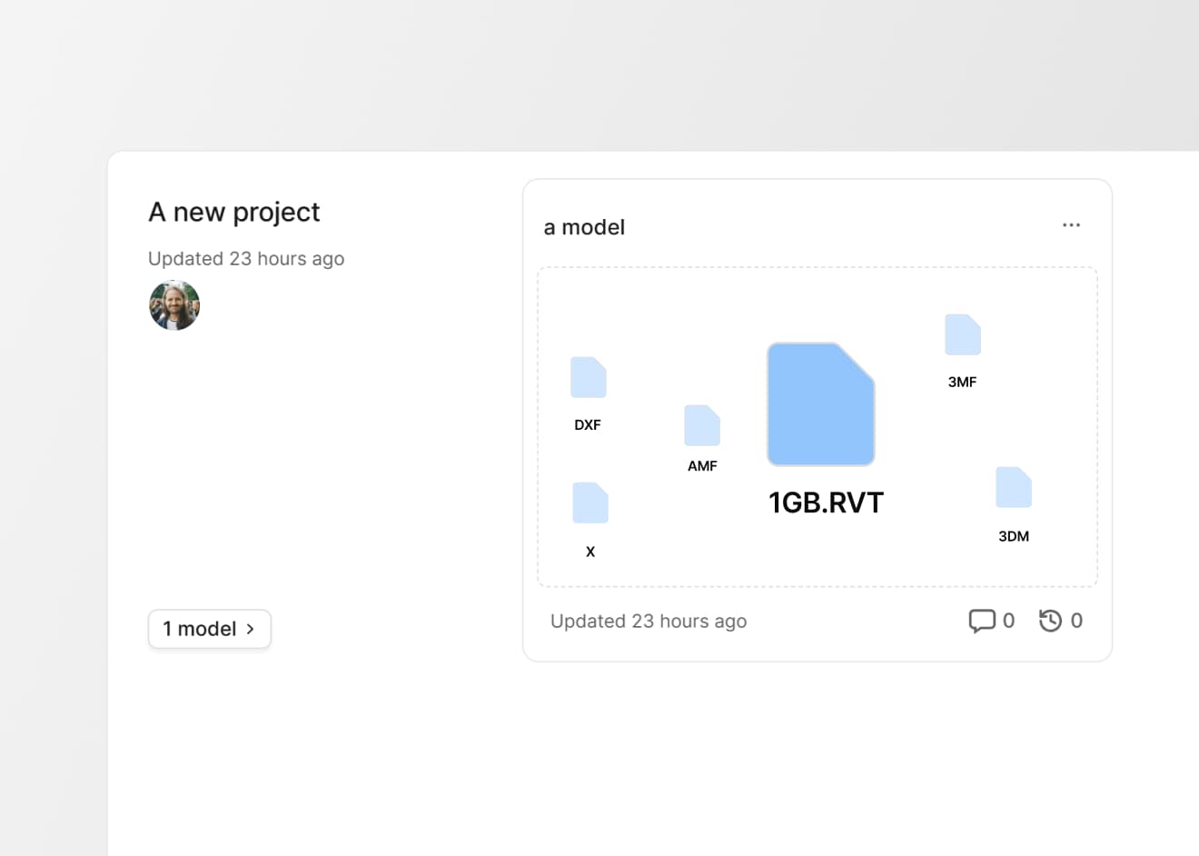
Task: Click the version count showing 0
Action: (1077, 621)
